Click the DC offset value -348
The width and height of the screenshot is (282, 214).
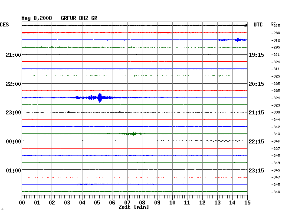[x=275, y=192]
